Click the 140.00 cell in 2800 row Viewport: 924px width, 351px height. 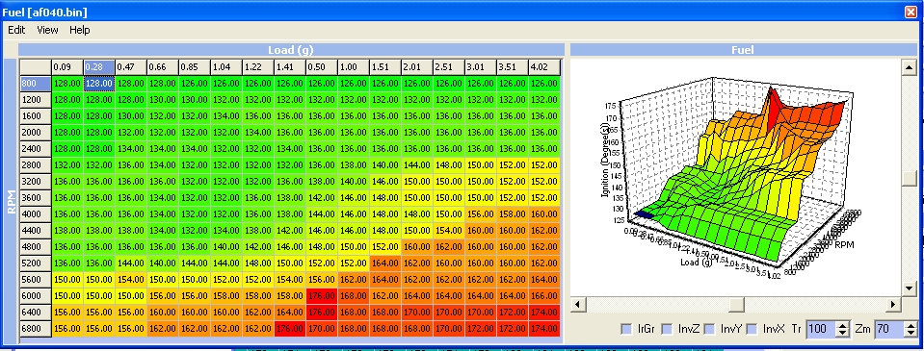point(385,165)
